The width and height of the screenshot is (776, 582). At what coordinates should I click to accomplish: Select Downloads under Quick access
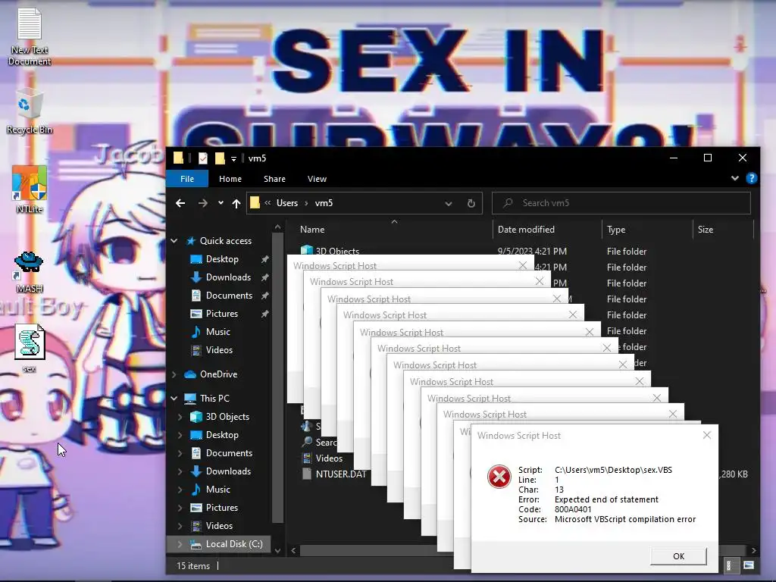pos(228,277)
